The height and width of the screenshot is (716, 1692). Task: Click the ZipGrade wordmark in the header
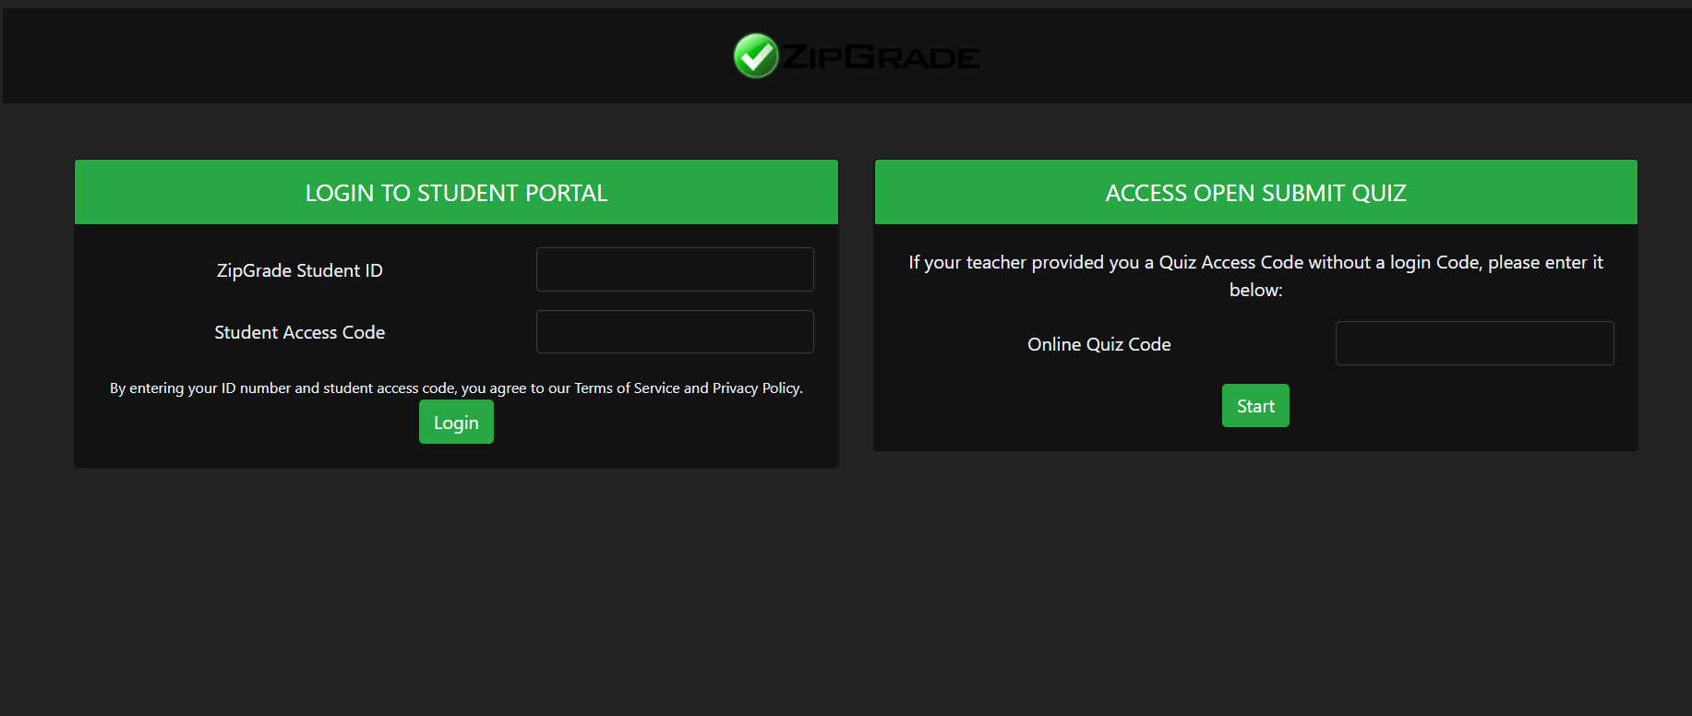point(882,57)
